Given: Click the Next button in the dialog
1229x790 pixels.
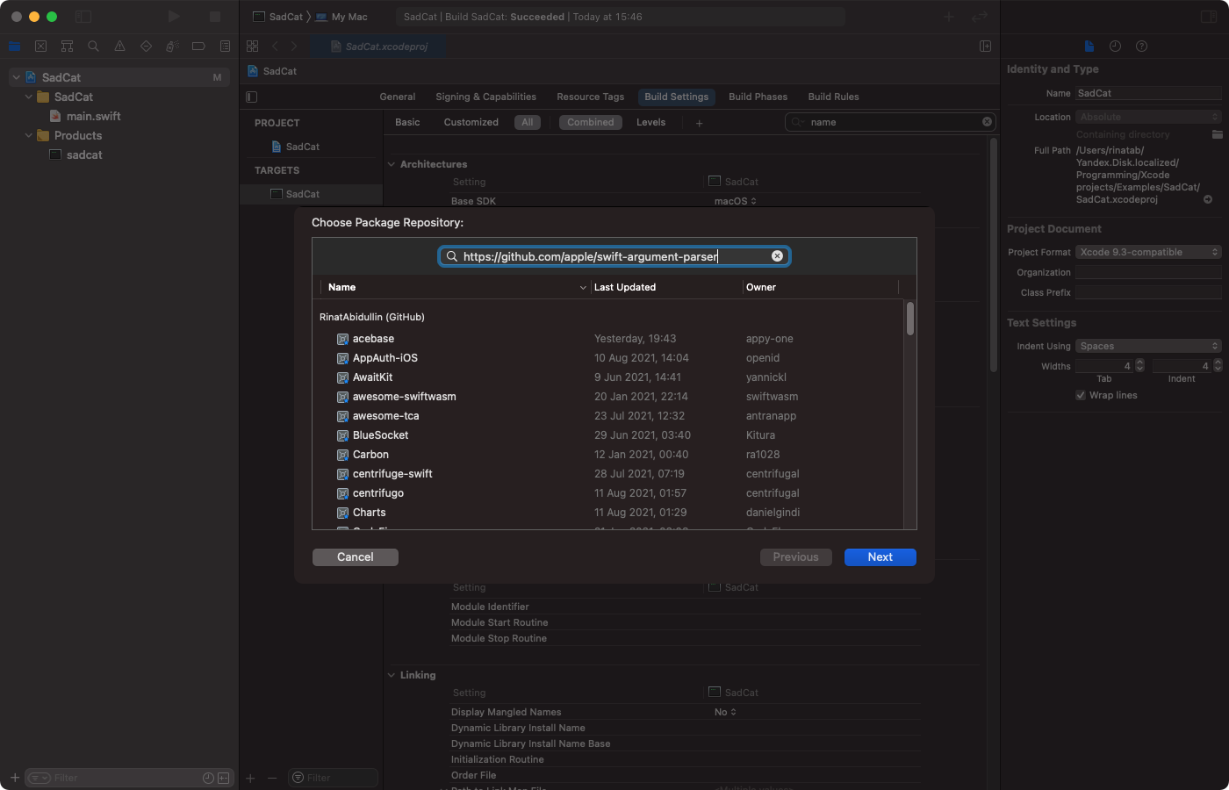Looking at the screenshot, I should pos(880,557).
